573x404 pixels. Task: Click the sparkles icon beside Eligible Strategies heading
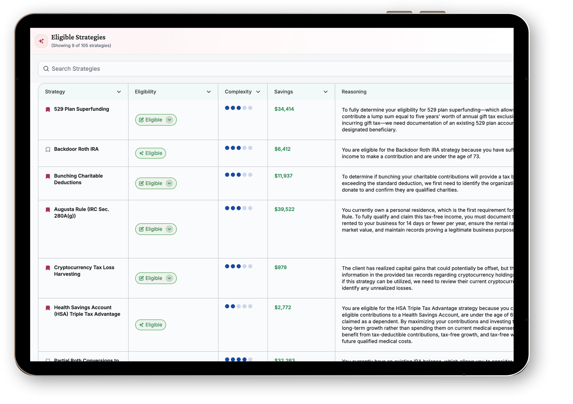coord(41,41)
